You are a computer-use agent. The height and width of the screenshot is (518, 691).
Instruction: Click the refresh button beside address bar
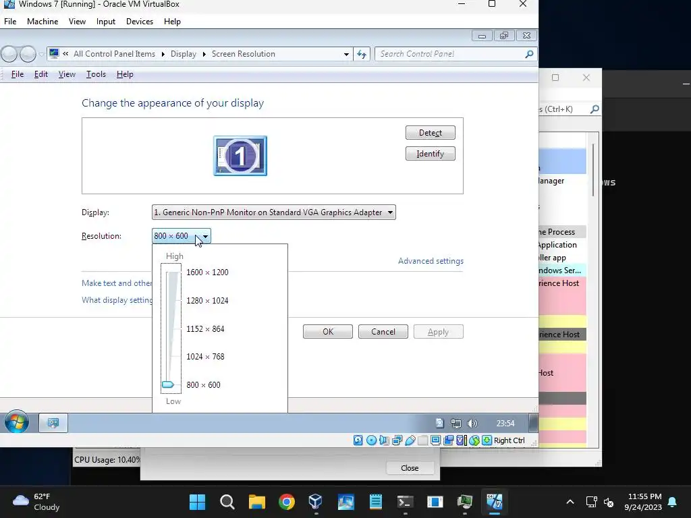tap(362, 54)
